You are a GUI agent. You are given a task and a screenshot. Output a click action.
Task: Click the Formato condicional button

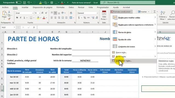[121, 12]
